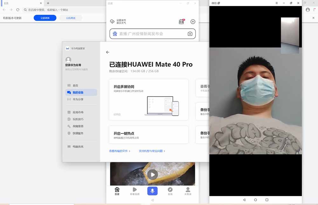Open 未登录 profile tab in Baidu

tap(188, 191)
